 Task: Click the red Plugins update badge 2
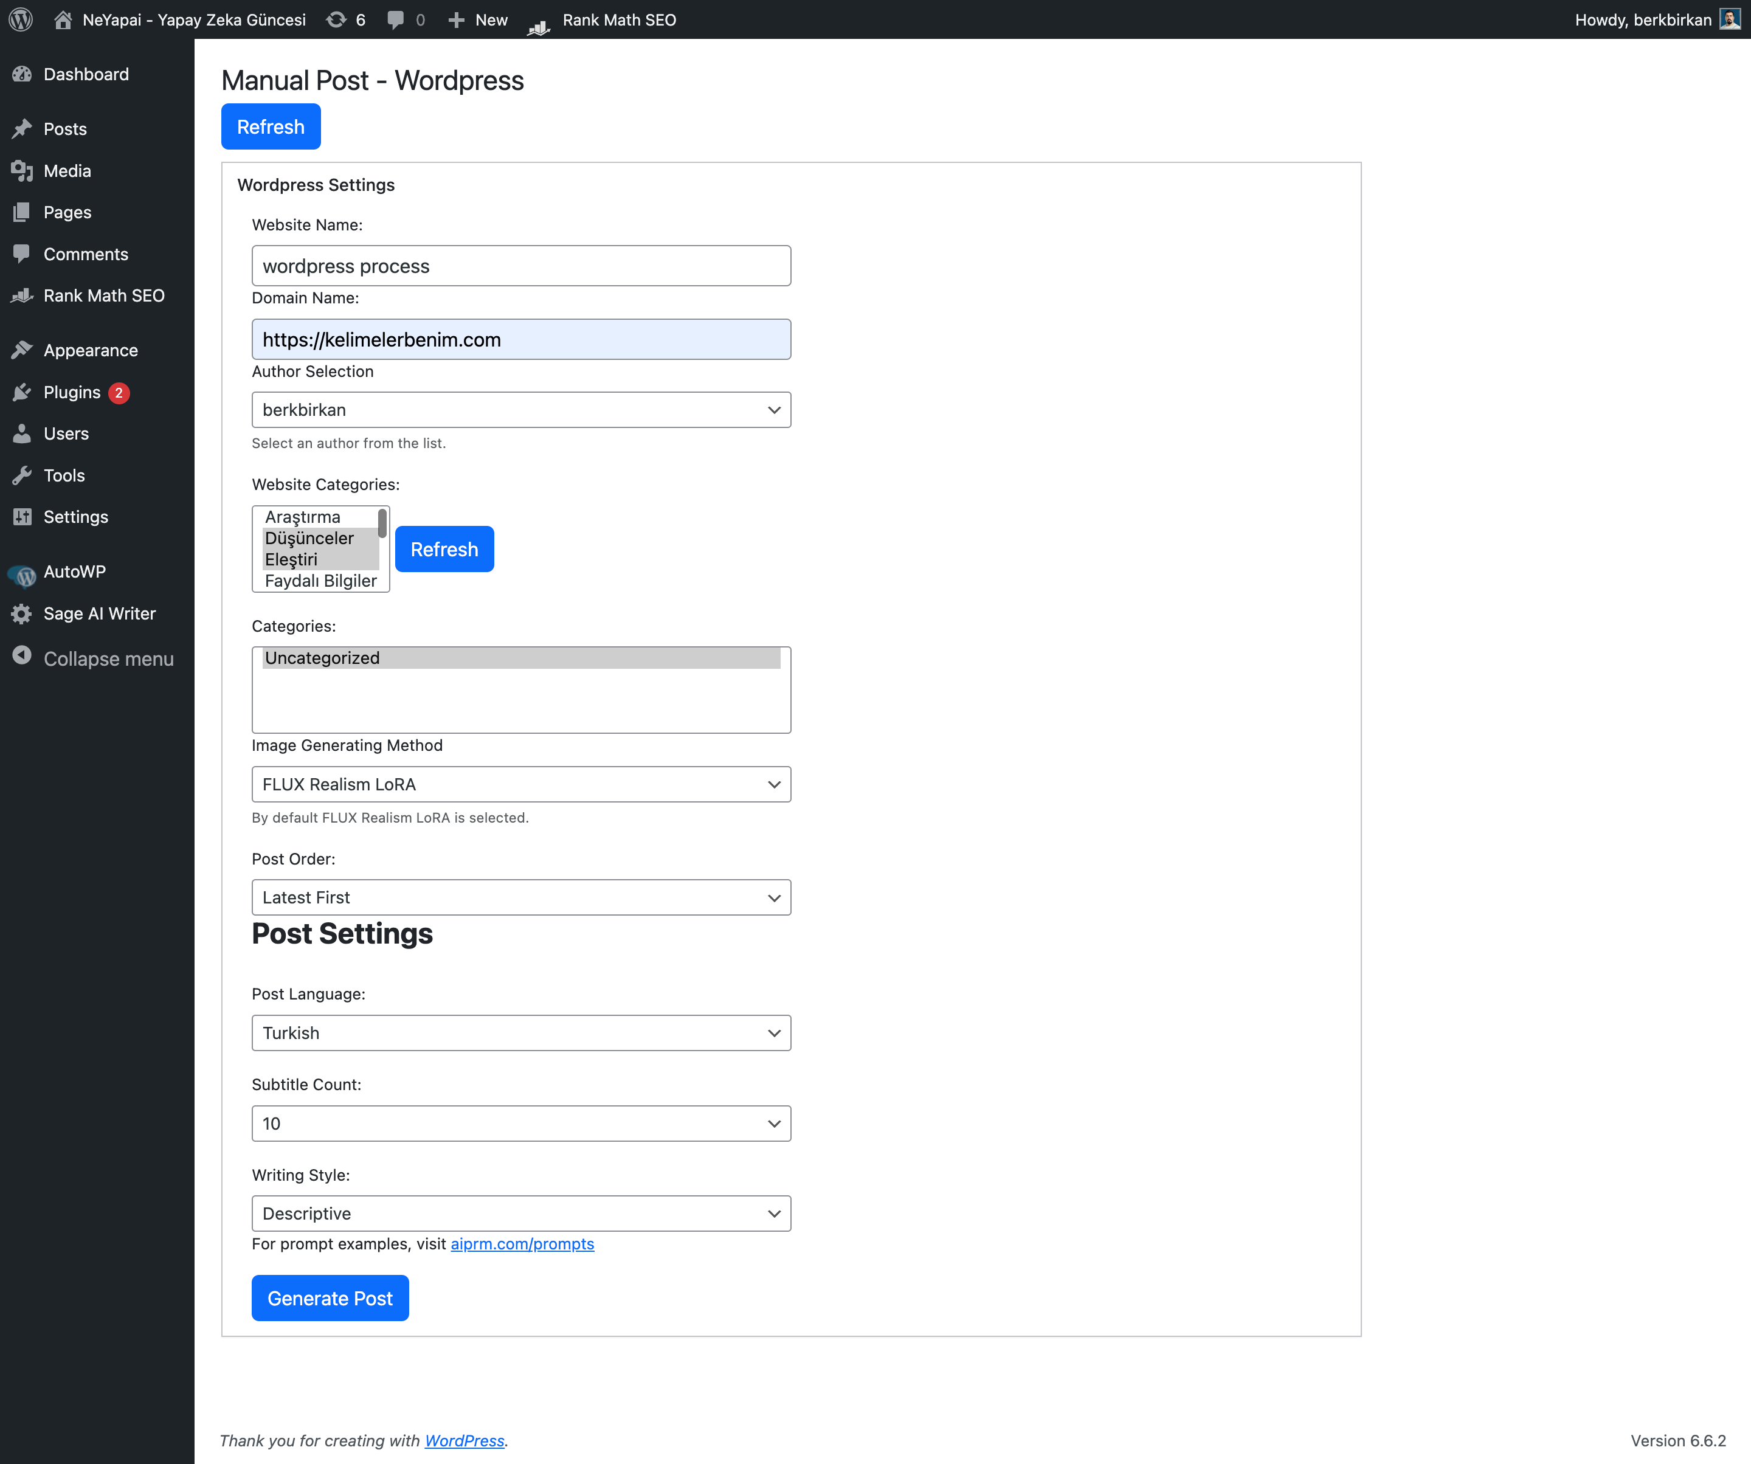point(119,393)
